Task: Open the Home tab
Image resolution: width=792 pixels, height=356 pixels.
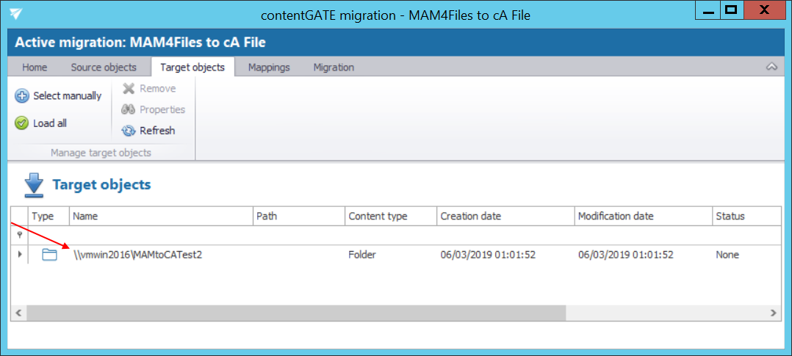Action: tap(35, 68)
